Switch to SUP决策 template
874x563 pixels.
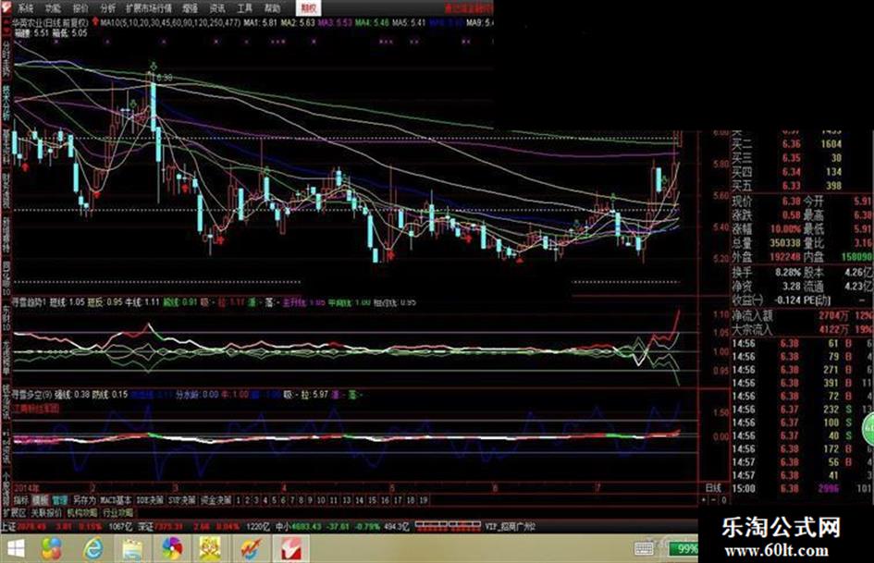coord(182,500)
